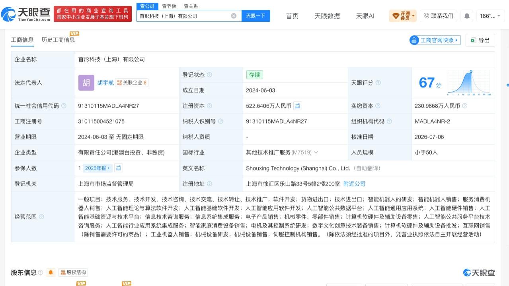Select the 工商信息 tab
Image resolution: width=509 pixels, height=286 pixels.
[x=22, y=40]
